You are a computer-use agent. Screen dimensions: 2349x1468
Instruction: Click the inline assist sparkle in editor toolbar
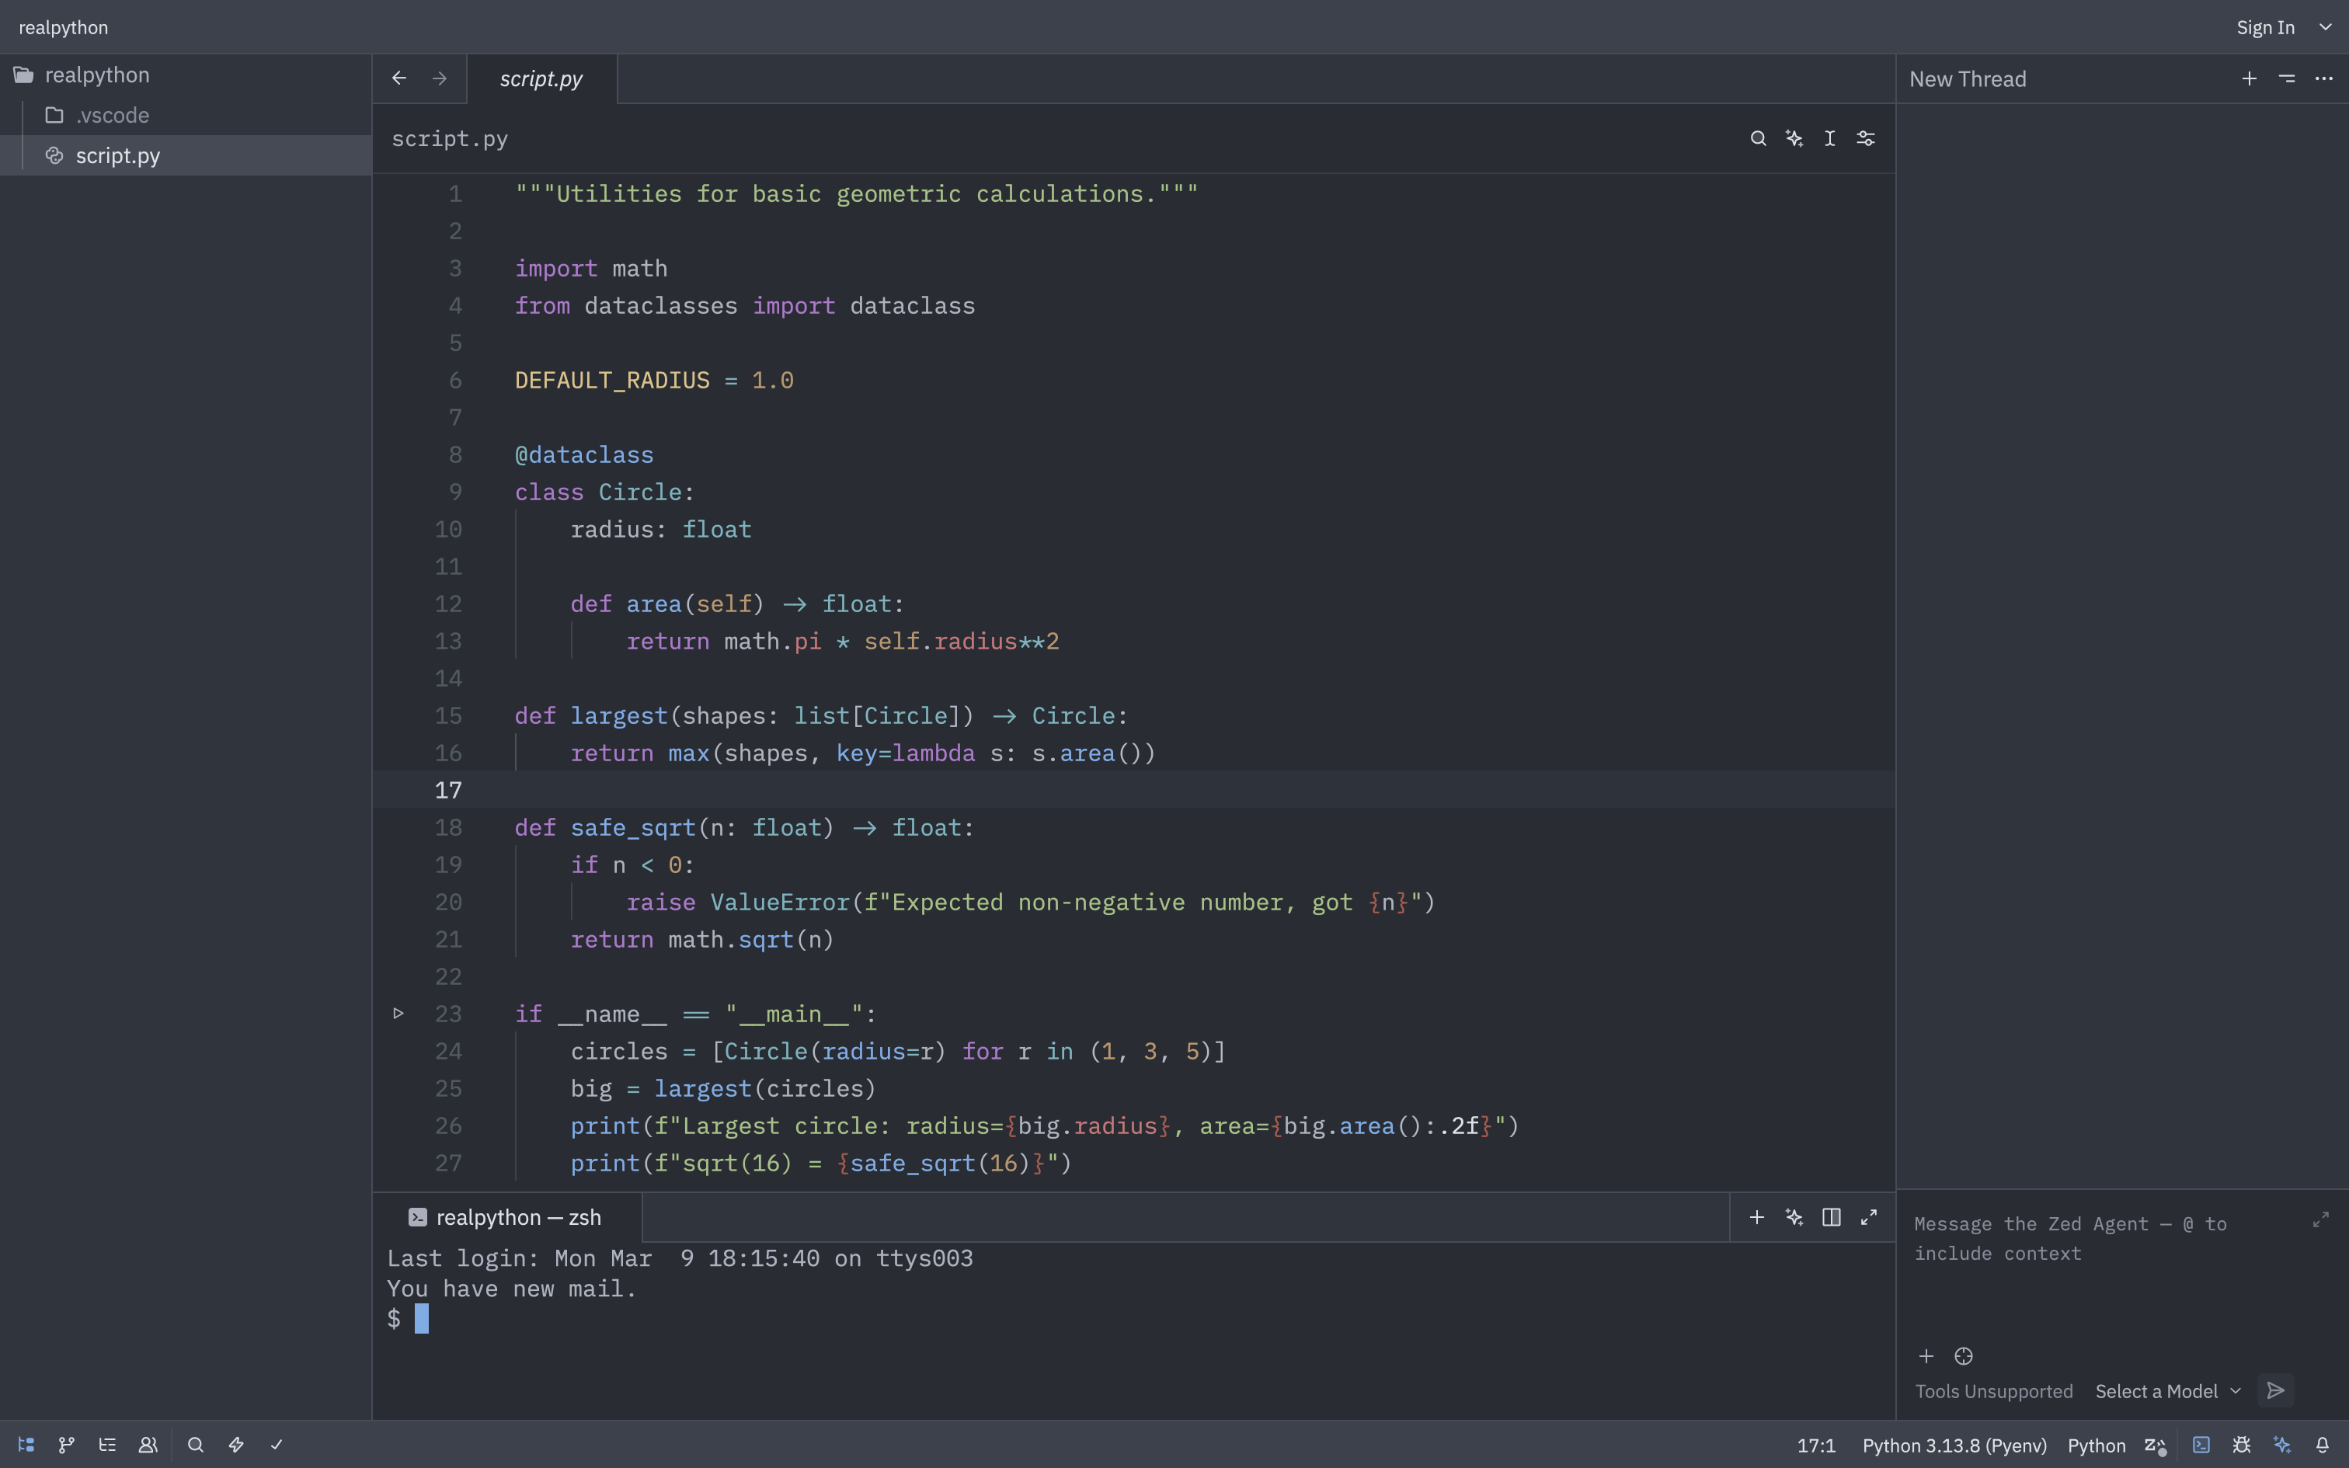1794,139
